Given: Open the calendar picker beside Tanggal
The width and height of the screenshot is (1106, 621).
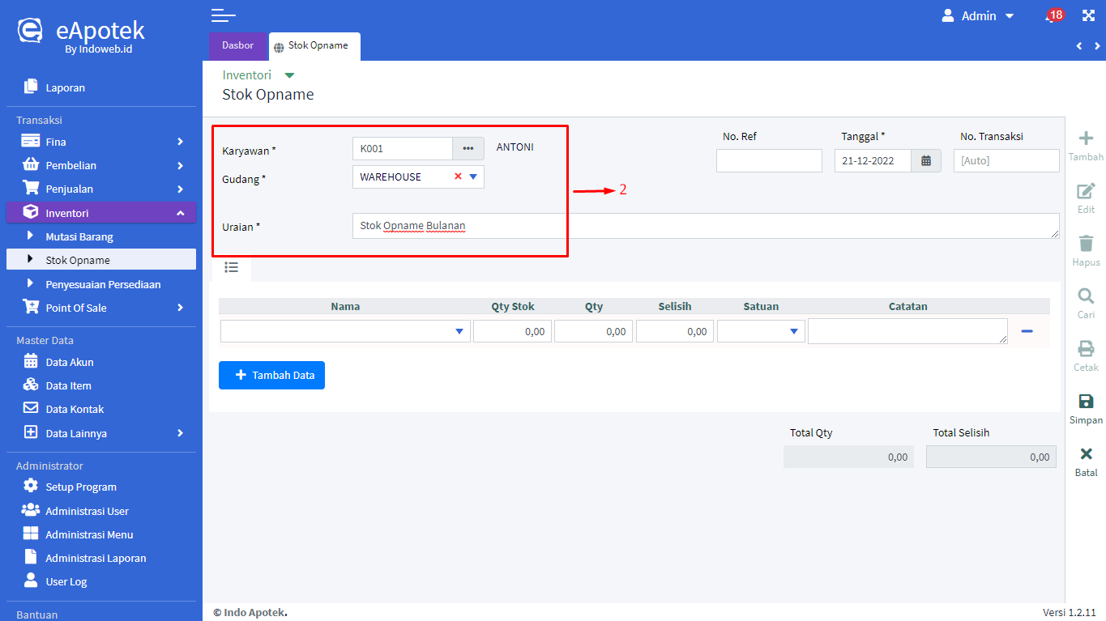Looking at the screenshot, I should click(926, 160).
